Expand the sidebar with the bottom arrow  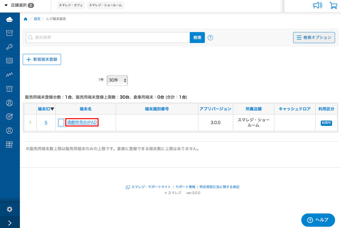[x=10, y=223]
